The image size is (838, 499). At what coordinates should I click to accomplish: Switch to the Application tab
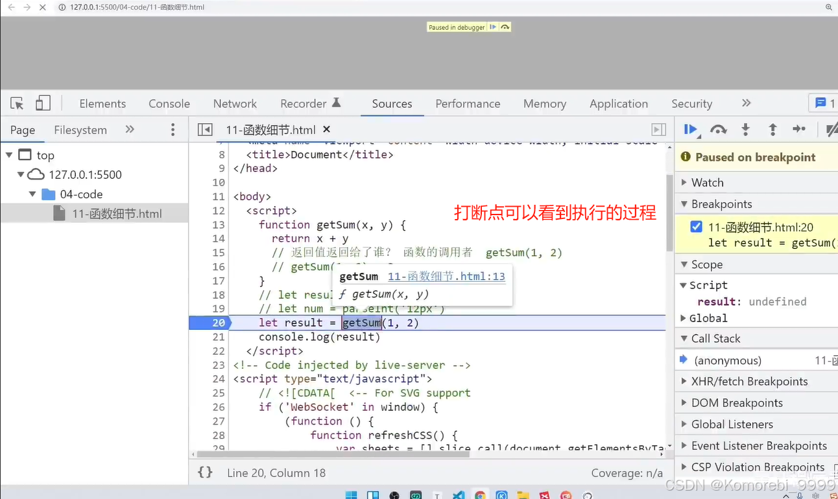point(619,104)
